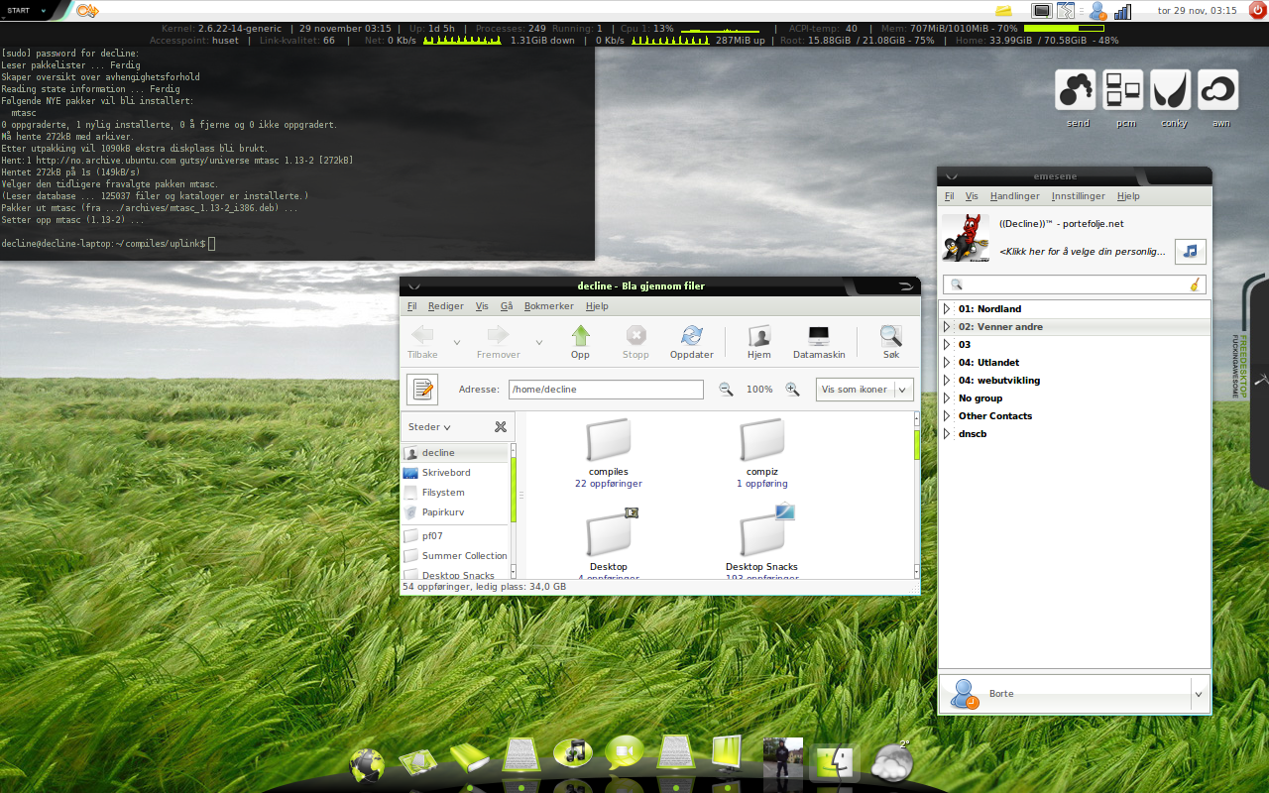Select the compiles folder
1269x793 pixels.
pos(609,453)
